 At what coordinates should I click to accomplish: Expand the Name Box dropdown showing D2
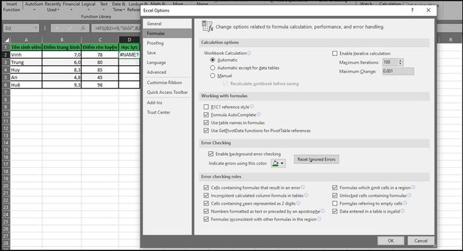pos(36,28)
